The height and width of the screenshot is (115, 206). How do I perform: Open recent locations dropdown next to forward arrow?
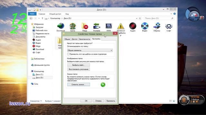pyautogui.click(x=39, y=19)
